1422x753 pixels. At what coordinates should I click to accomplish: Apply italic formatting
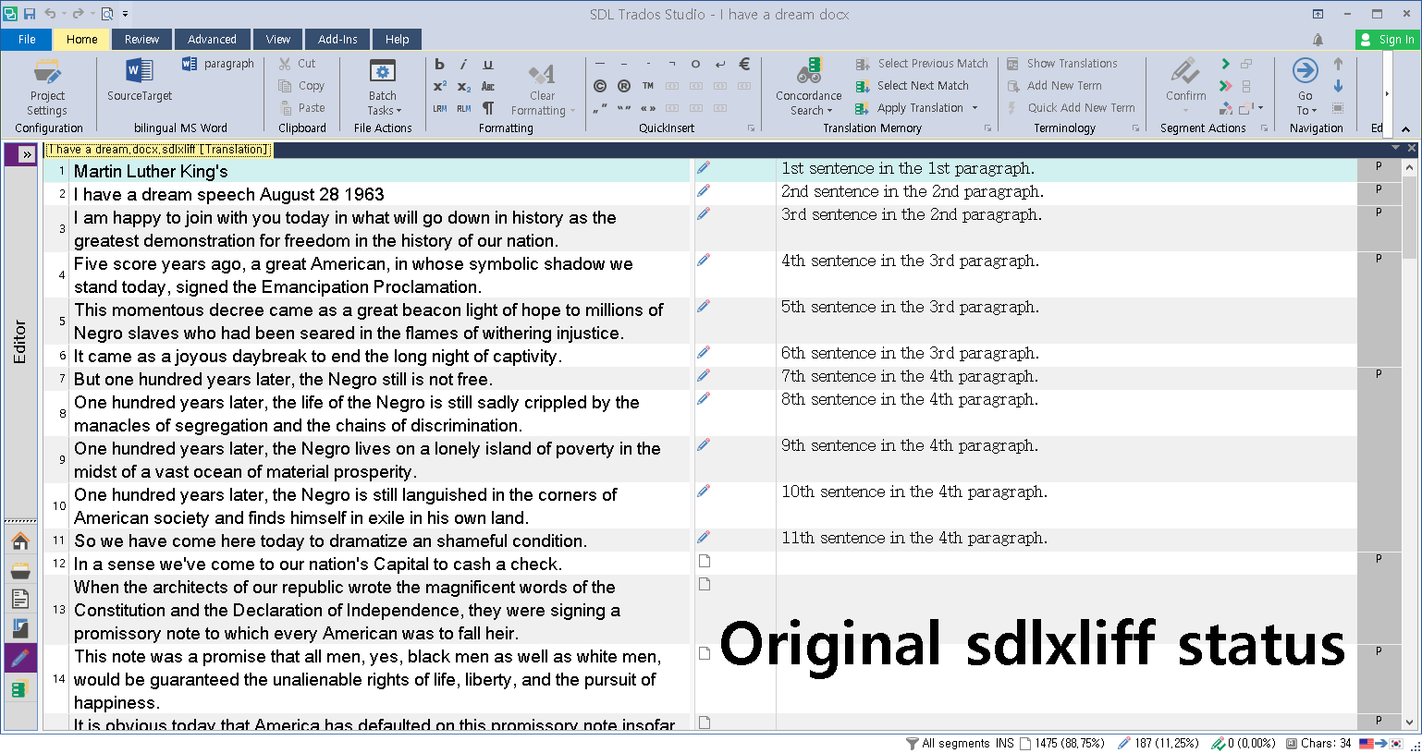[463, 64]
